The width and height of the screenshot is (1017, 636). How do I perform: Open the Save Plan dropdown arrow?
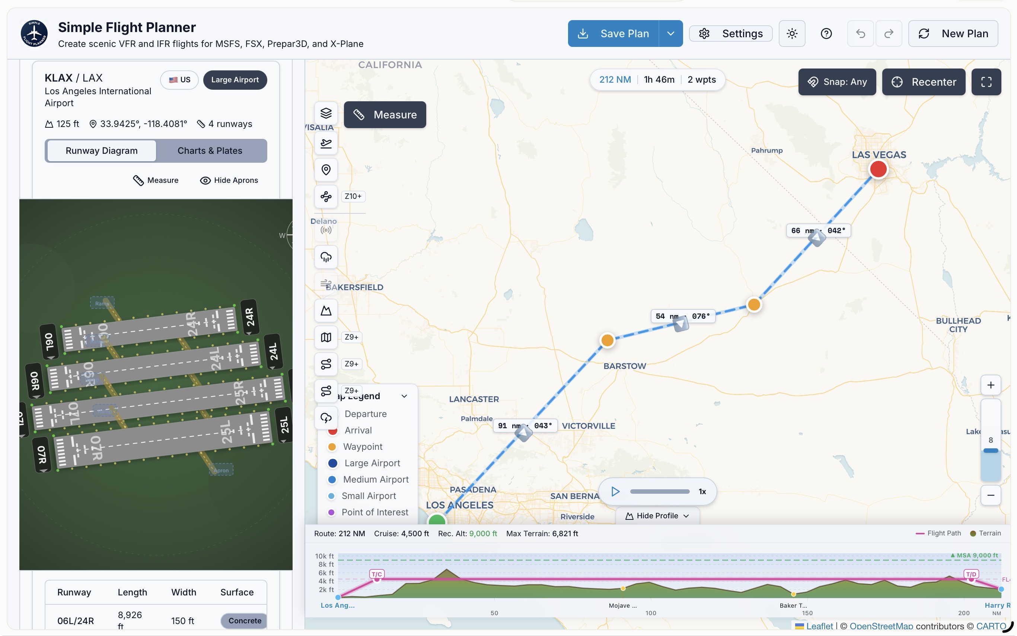click(670, 34)
